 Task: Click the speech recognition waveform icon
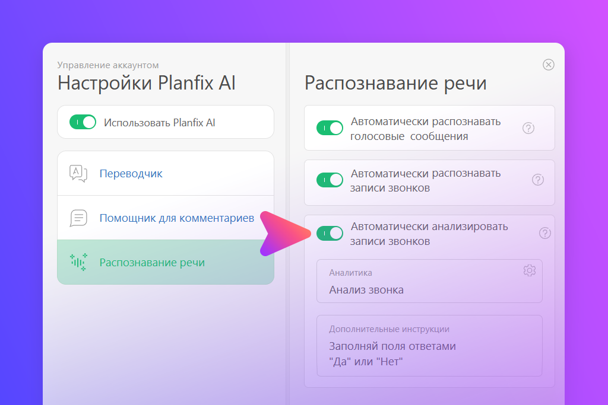pos(78,262)
